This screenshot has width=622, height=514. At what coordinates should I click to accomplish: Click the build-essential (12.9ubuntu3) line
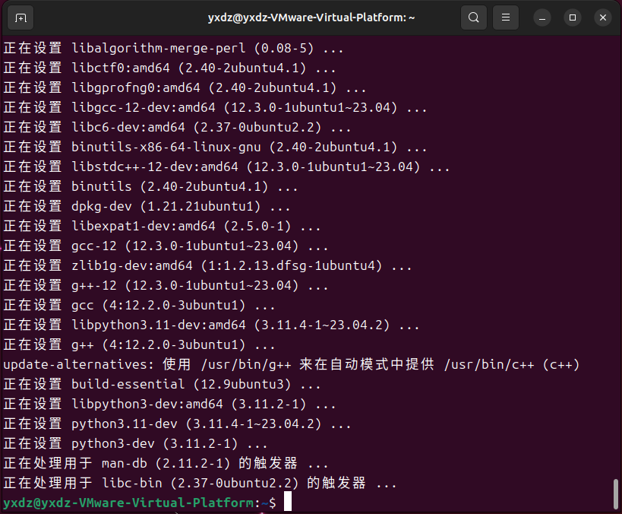(162, 384)
